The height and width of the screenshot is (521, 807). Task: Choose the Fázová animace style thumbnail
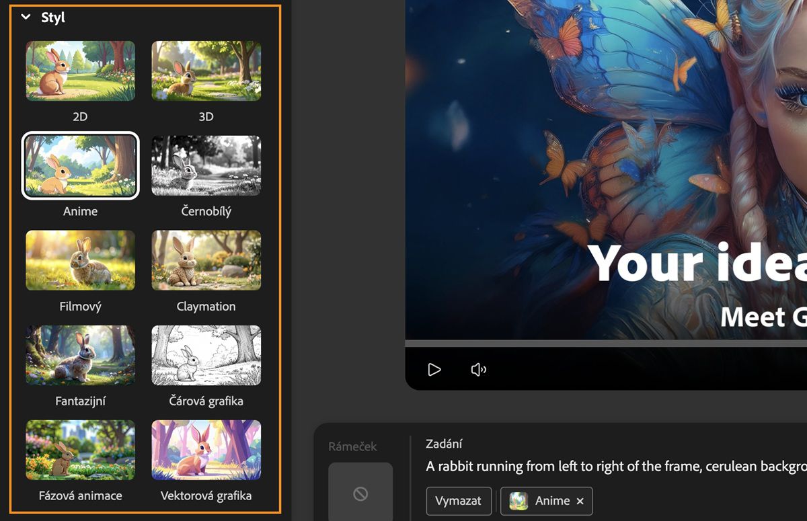click(80, 450)
